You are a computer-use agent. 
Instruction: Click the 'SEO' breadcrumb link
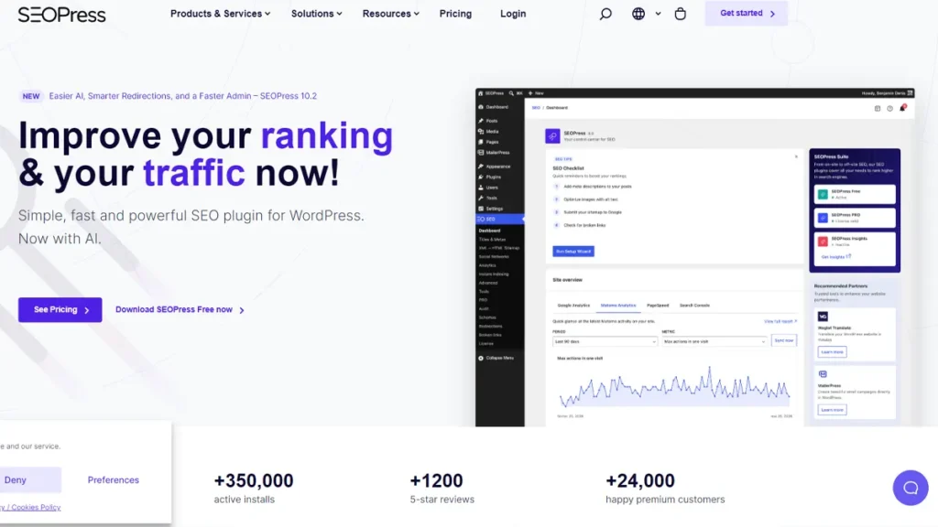pyautogui.click(x=536, y=108)
